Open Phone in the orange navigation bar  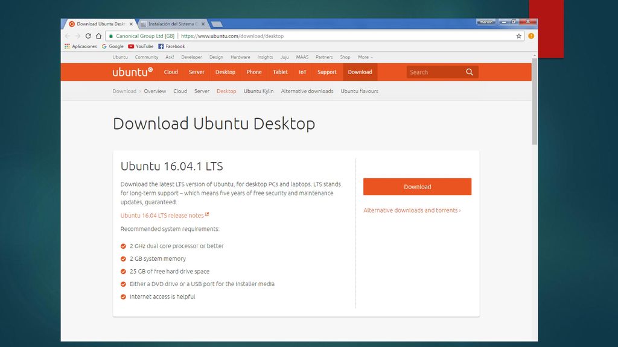point(254,72)
